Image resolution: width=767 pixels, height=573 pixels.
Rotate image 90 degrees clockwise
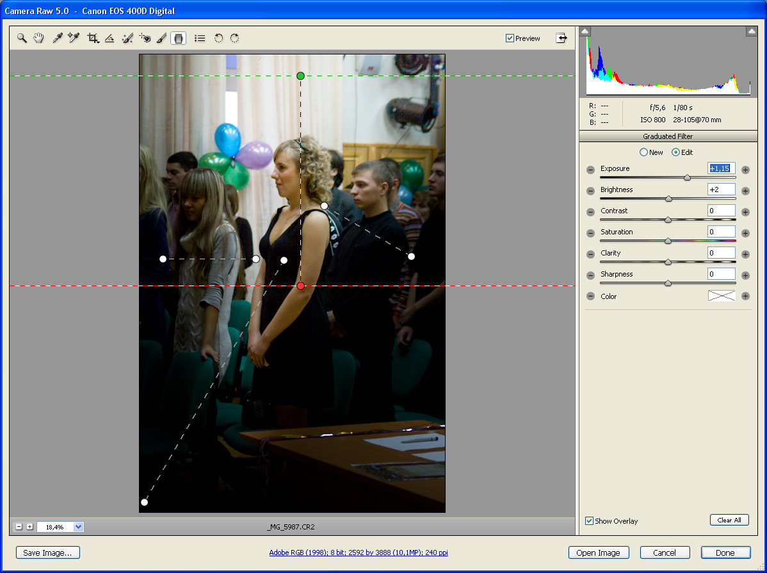point(235,38)
